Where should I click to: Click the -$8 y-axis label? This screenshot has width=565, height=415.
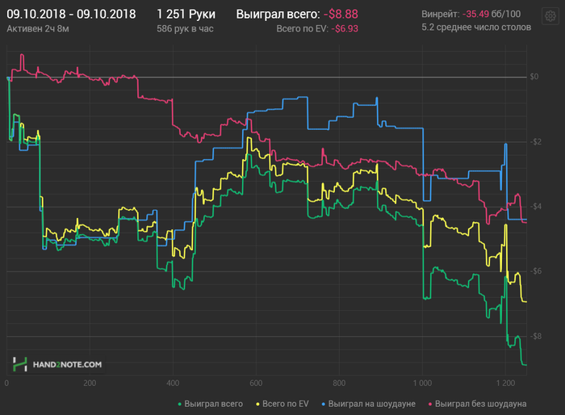pos(536,337)
